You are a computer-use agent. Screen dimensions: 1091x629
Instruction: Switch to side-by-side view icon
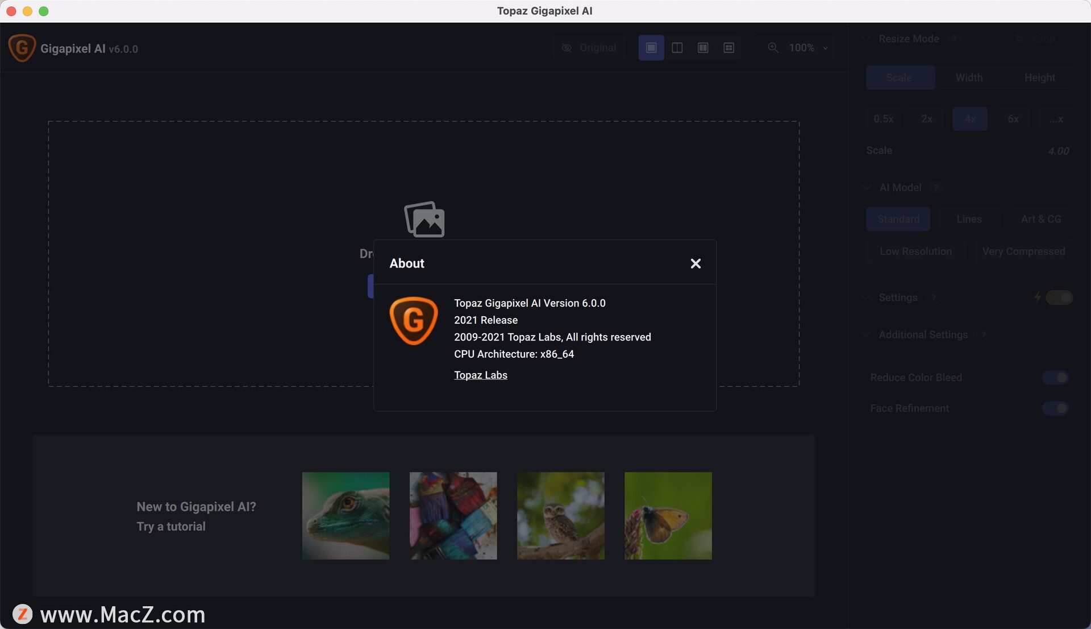point(703,48)
